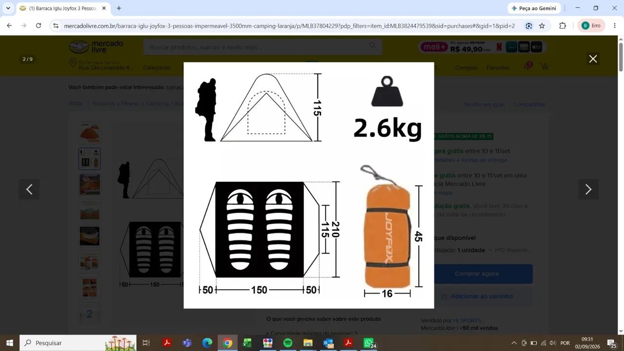Focus the address bar URL
This screenshot has height=351, width=624.
(x=290, y=26)
